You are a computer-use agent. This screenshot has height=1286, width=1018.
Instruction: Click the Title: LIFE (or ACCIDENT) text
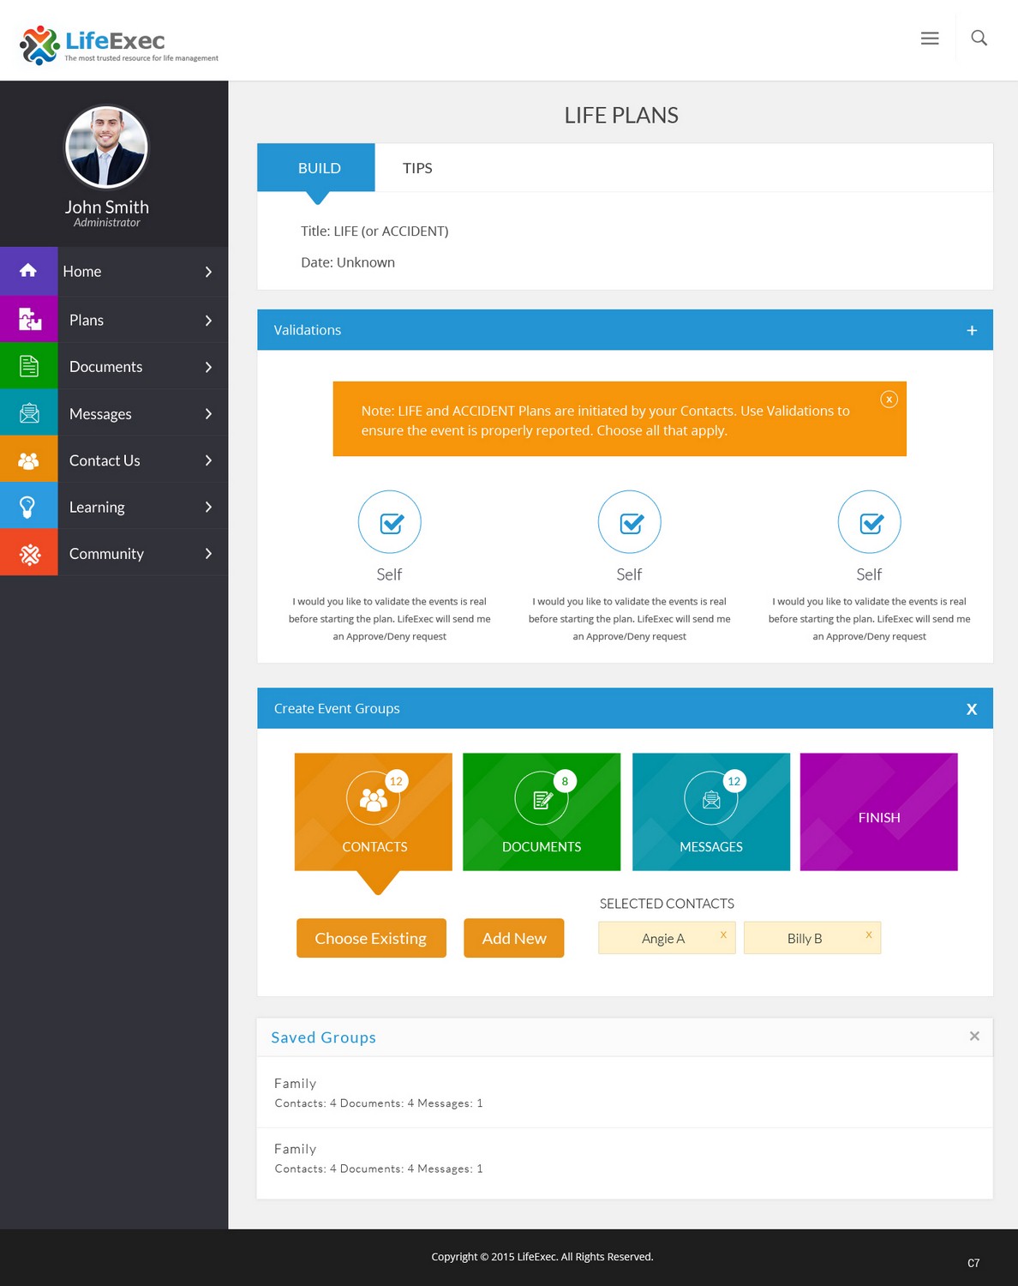[x=374, y=231]
